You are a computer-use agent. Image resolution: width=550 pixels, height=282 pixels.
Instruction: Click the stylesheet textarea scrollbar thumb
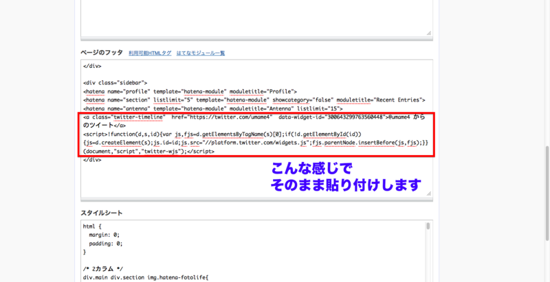point(428,226)
